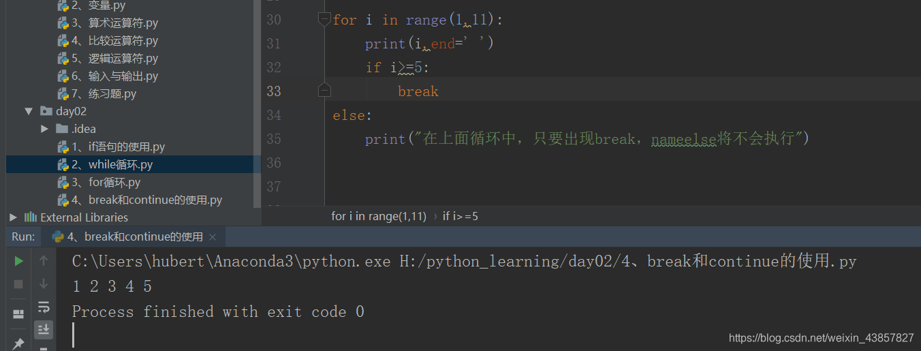This screenshot has height=351, width=921.
Task: Click the .idea folder icon
Action: pyautogui.click(x=62, y=129)
